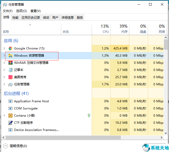Click the 任务管理器 row icon
Image resolution: width=169 pixels, height=152 pixels.
pos(10,84)
